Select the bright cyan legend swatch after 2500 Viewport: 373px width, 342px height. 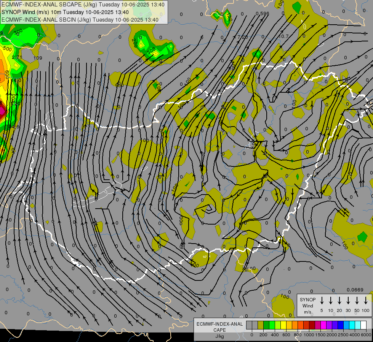(x=352, y=325)
